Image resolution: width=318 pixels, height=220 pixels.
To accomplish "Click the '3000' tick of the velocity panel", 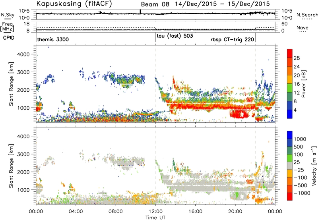I will [23, 154].
